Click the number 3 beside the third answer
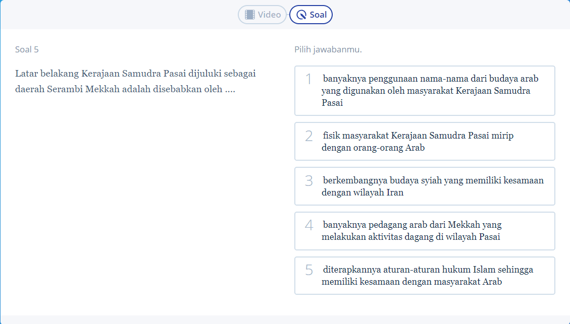The height and width of the screenshot is (324, 570). pos(309,180)
